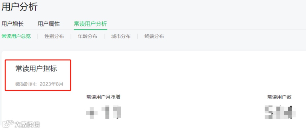Click the 大数跨境 watermark text

click(x=27, y=124)
